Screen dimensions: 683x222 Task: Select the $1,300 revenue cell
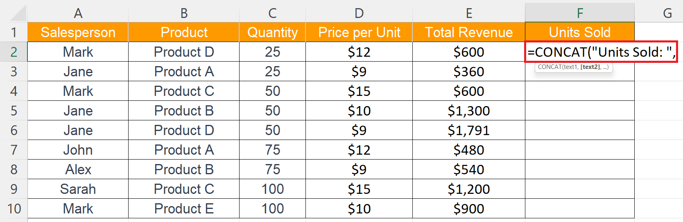tap(468, 111)
